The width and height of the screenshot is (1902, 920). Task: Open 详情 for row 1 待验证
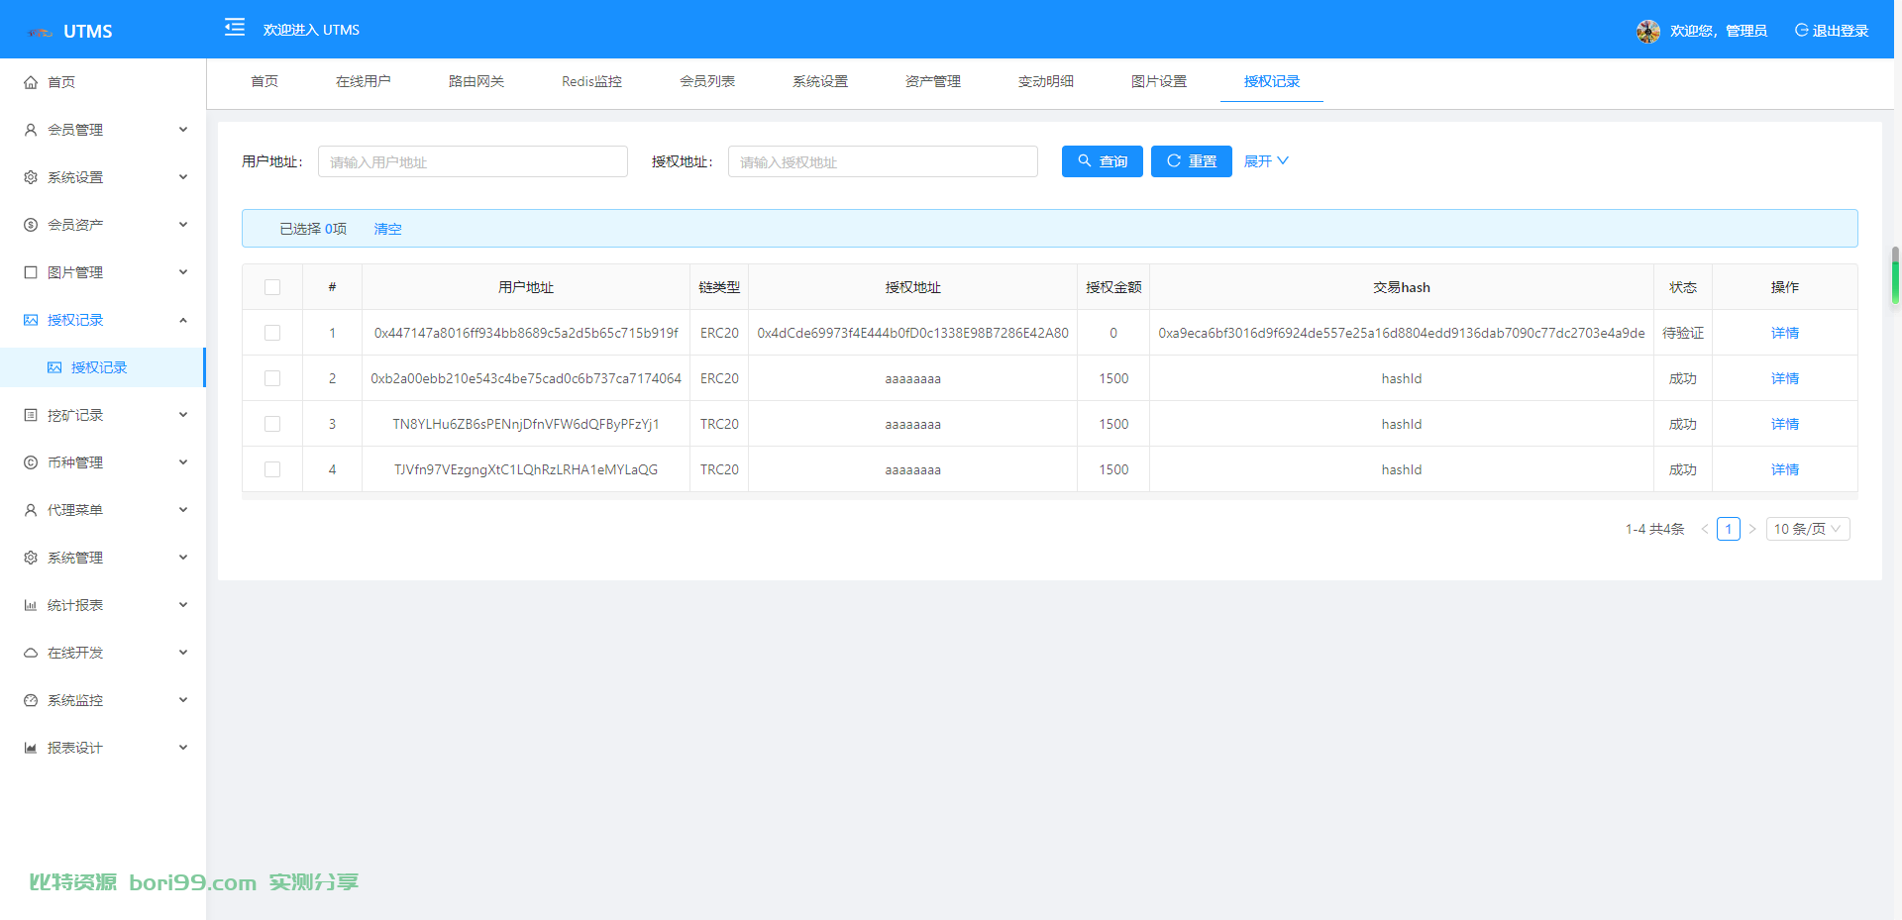(1785, 333)
